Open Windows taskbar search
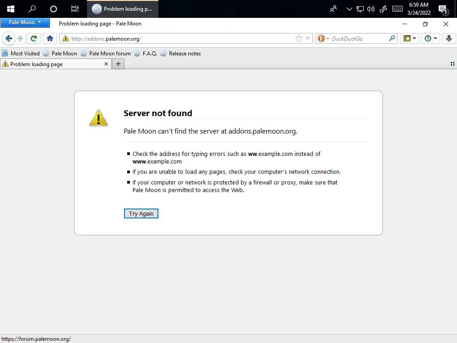 32,9
